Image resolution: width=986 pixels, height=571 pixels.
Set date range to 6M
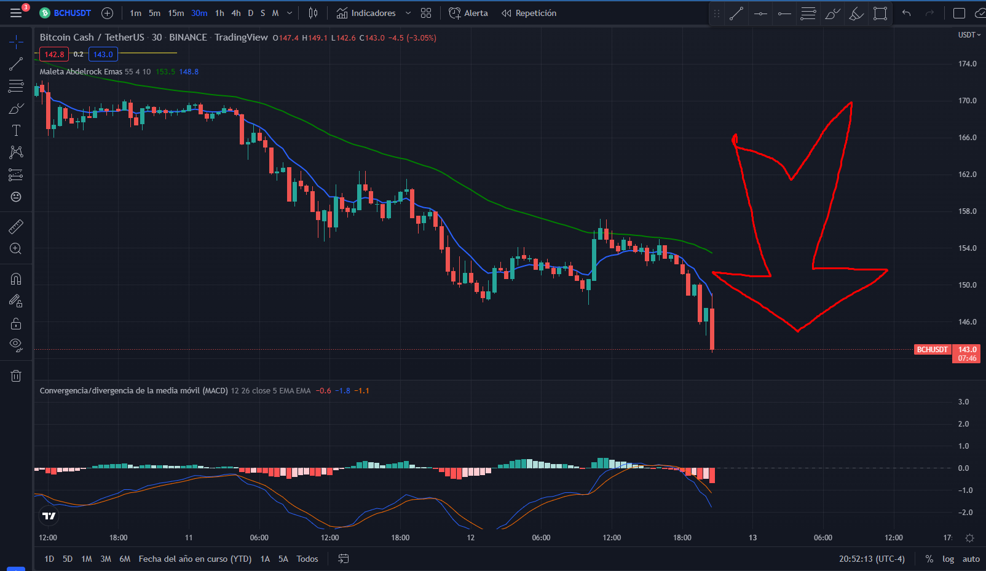(x=125, y=559)
